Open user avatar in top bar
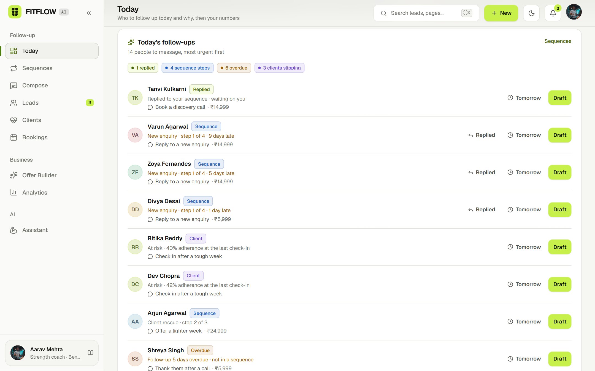This screenshot has height=371, width=595. [x=574, y=12]
